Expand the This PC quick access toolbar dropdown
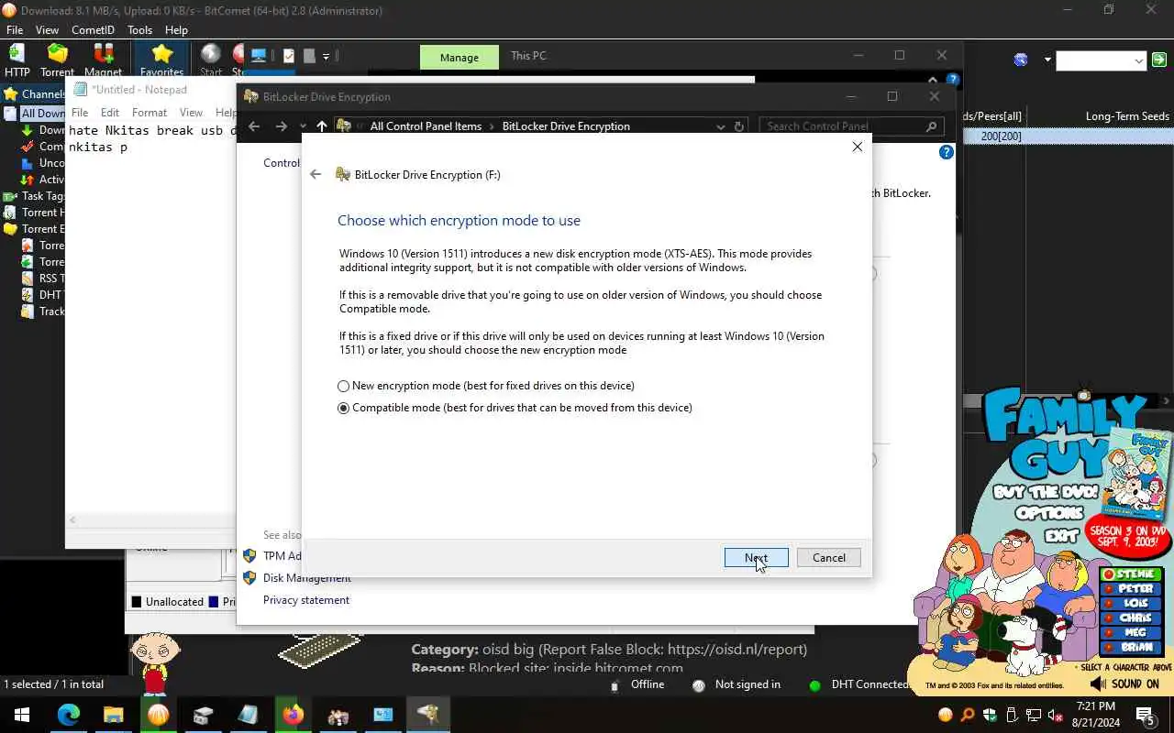The image size is (1174, 733). click(326, 56)
